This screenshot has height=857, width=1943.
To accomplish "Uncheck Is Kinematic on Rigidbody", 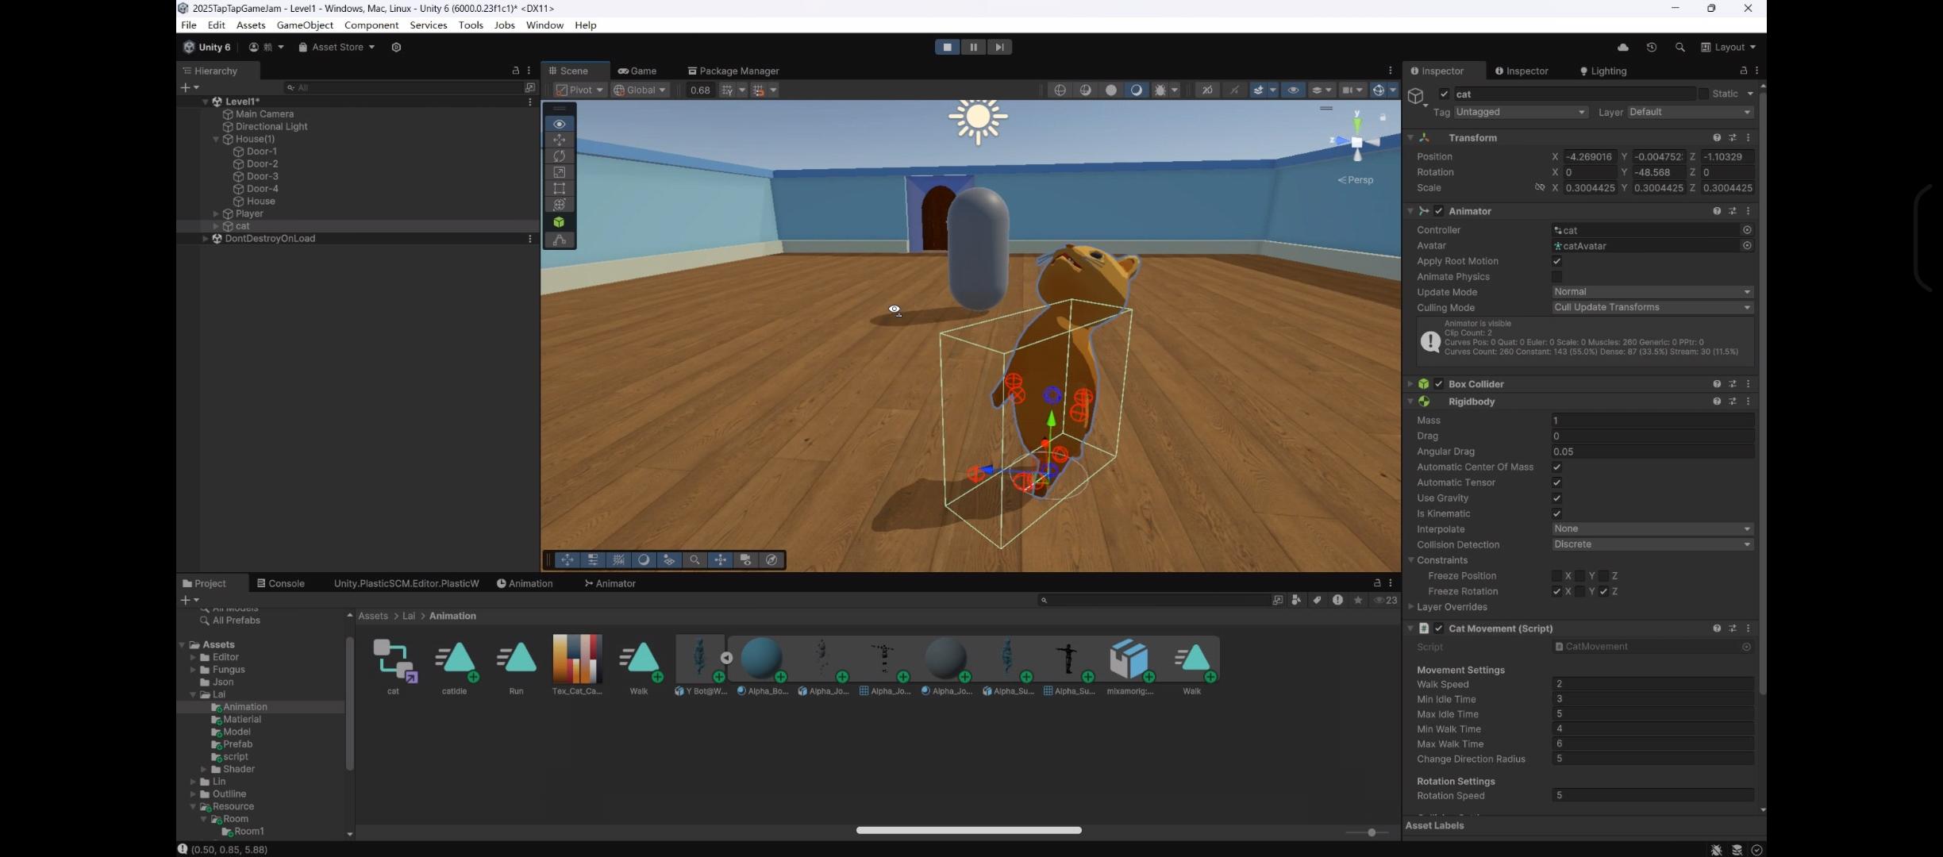I will click(x=1556, y=513).
